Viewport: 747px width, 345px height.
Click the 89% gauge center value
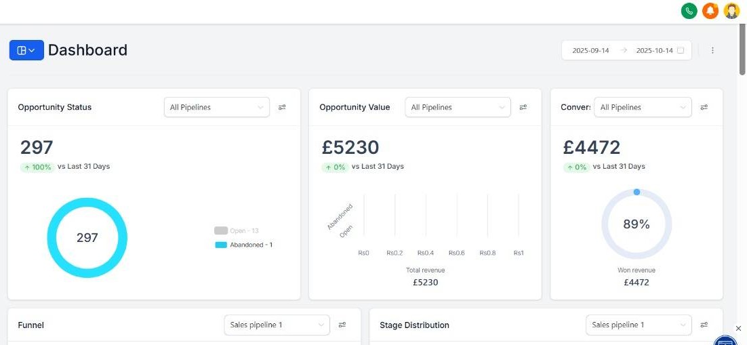pyautogui.click(x=637, y=224)
